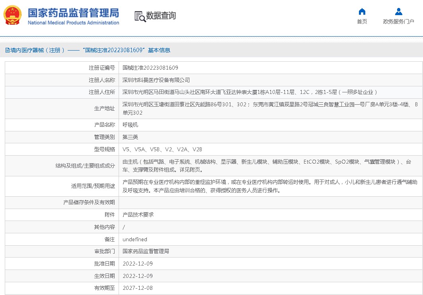
Task: Click the slash value in 其他内容 row
Action: click(124, 227)
